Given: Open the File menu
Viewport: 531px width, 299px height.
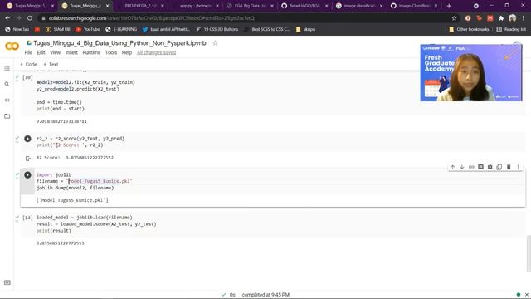Looking at the screenshot, I should click(28, 52).
